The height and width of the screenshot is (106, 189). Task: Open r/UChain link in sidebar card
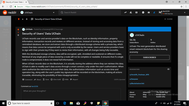140,35
